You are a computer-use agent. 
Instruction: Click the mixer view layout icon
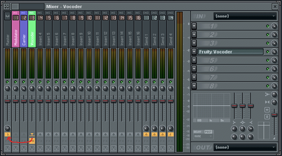[x=15, y=7]
